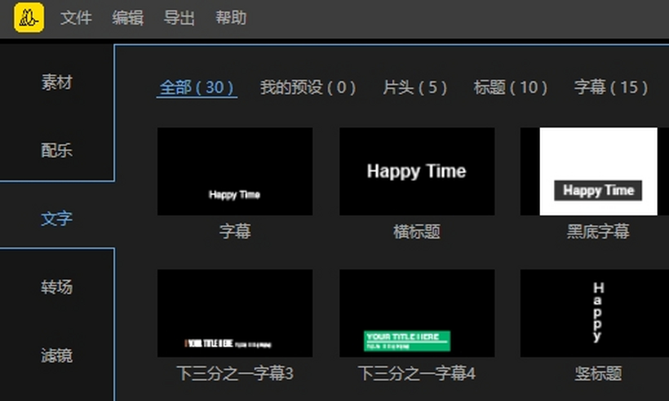Pick the green 下三分之一字幕4 preset thumbnail
669x401 pixels.
416,313
